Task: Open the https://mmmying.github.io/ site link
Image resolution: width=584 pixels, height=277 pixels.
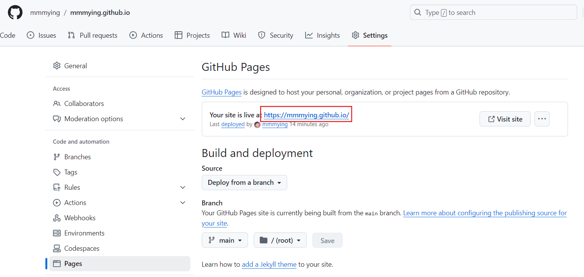Action: point(306,115)
